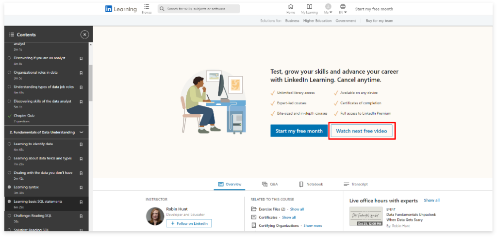Open 'Learning syntax' video title
Viewport: 497px width, 237px height.
pyautogui.click(x=26, y=187)
